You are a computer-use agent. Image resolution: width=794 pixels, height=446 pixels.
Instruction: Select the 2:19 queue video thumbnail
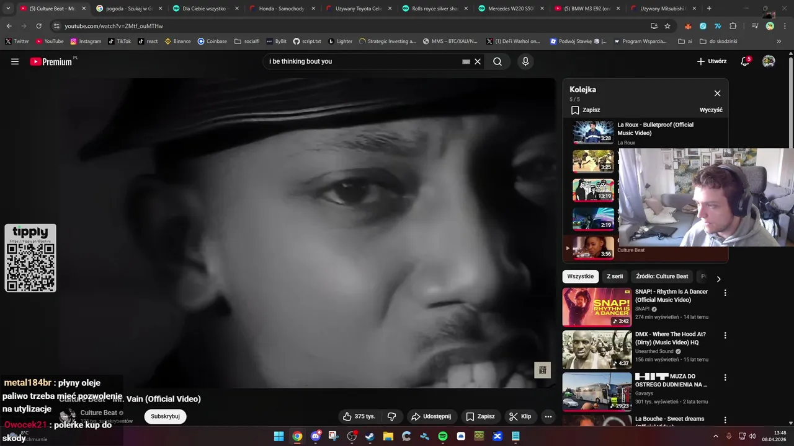593,219
